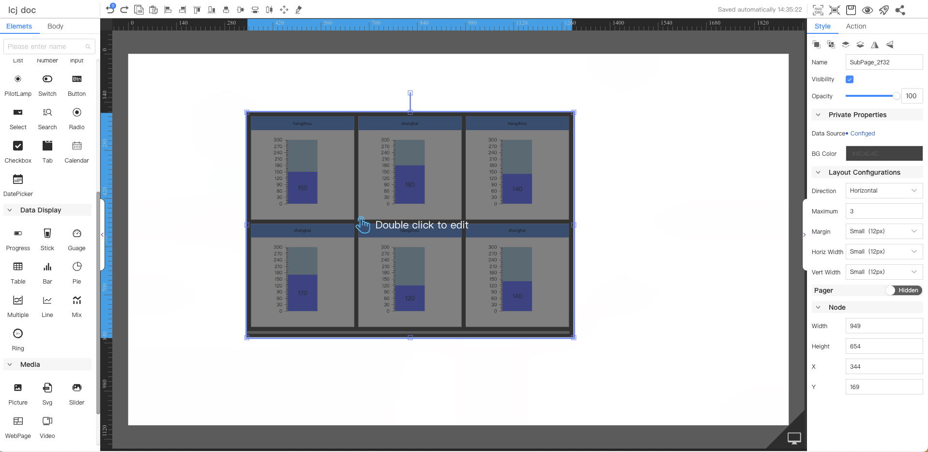Image resolution: width=928 pixels, height=452 pixels.
Task: Add a Gauge element from Data Display
Action: 76,240
